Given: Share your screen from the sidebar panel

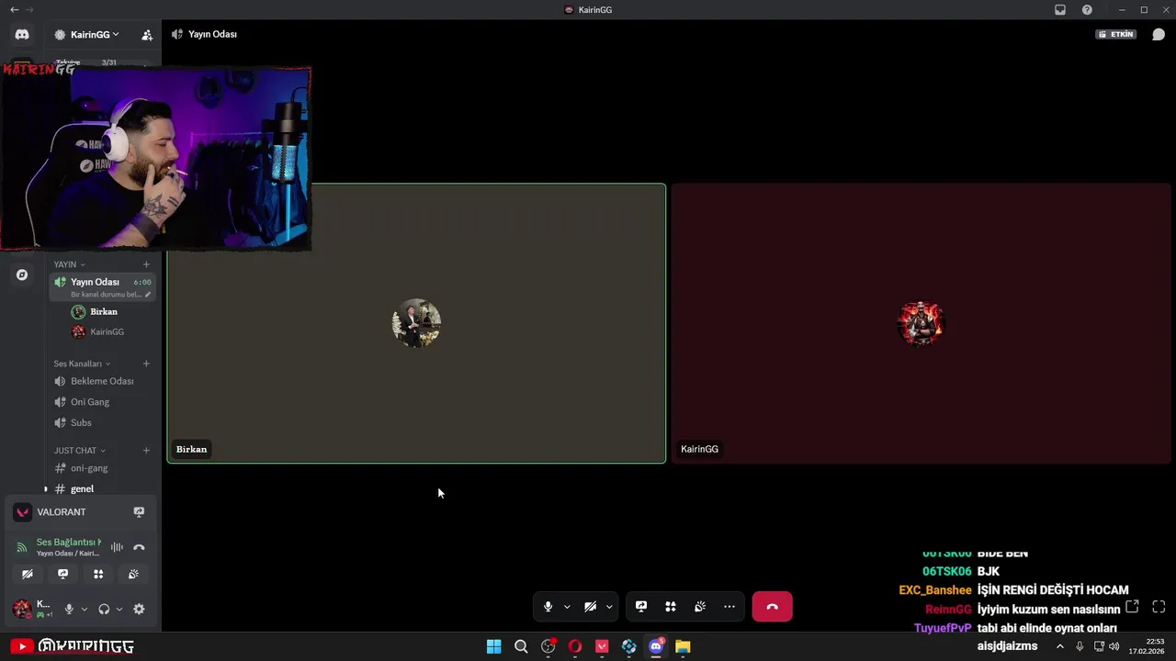Looking at the screenshot, I should (62, 574).
